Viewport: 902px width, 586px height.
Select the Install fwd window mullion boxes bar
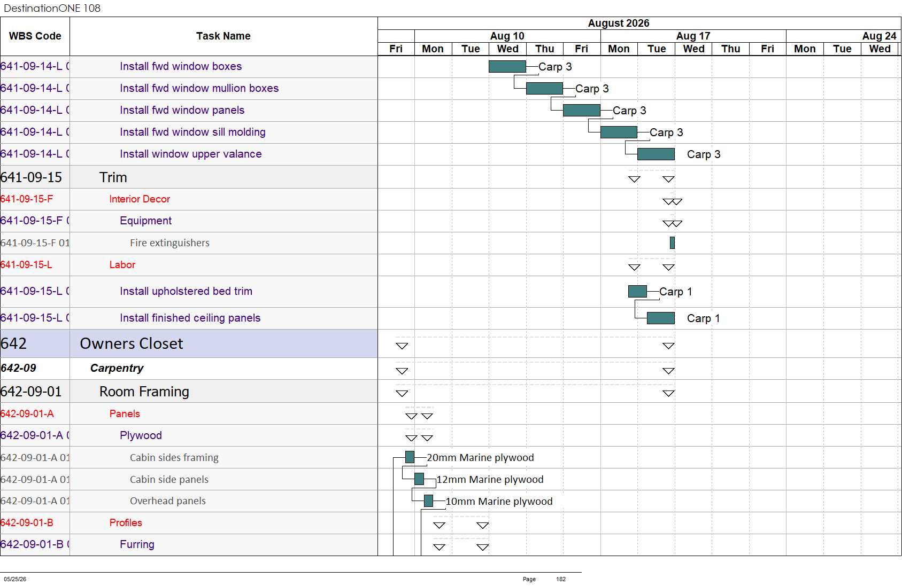[544, 88]
